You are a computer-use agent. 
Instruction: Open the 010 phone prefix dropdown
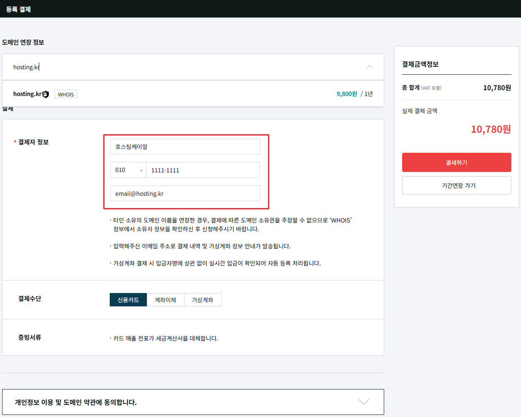[x=128, y=170]
